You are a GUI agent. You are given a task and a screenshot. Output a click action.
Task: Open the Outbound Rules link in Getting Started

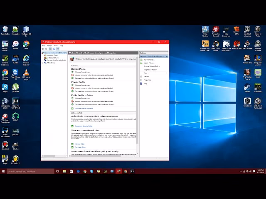(80, 148)
